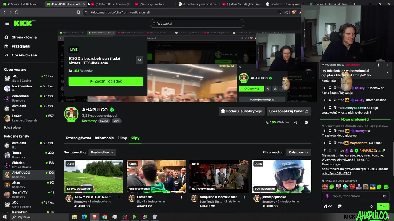Open options menu for jebac pajalocka clip
394x221 pixels.
307,197
